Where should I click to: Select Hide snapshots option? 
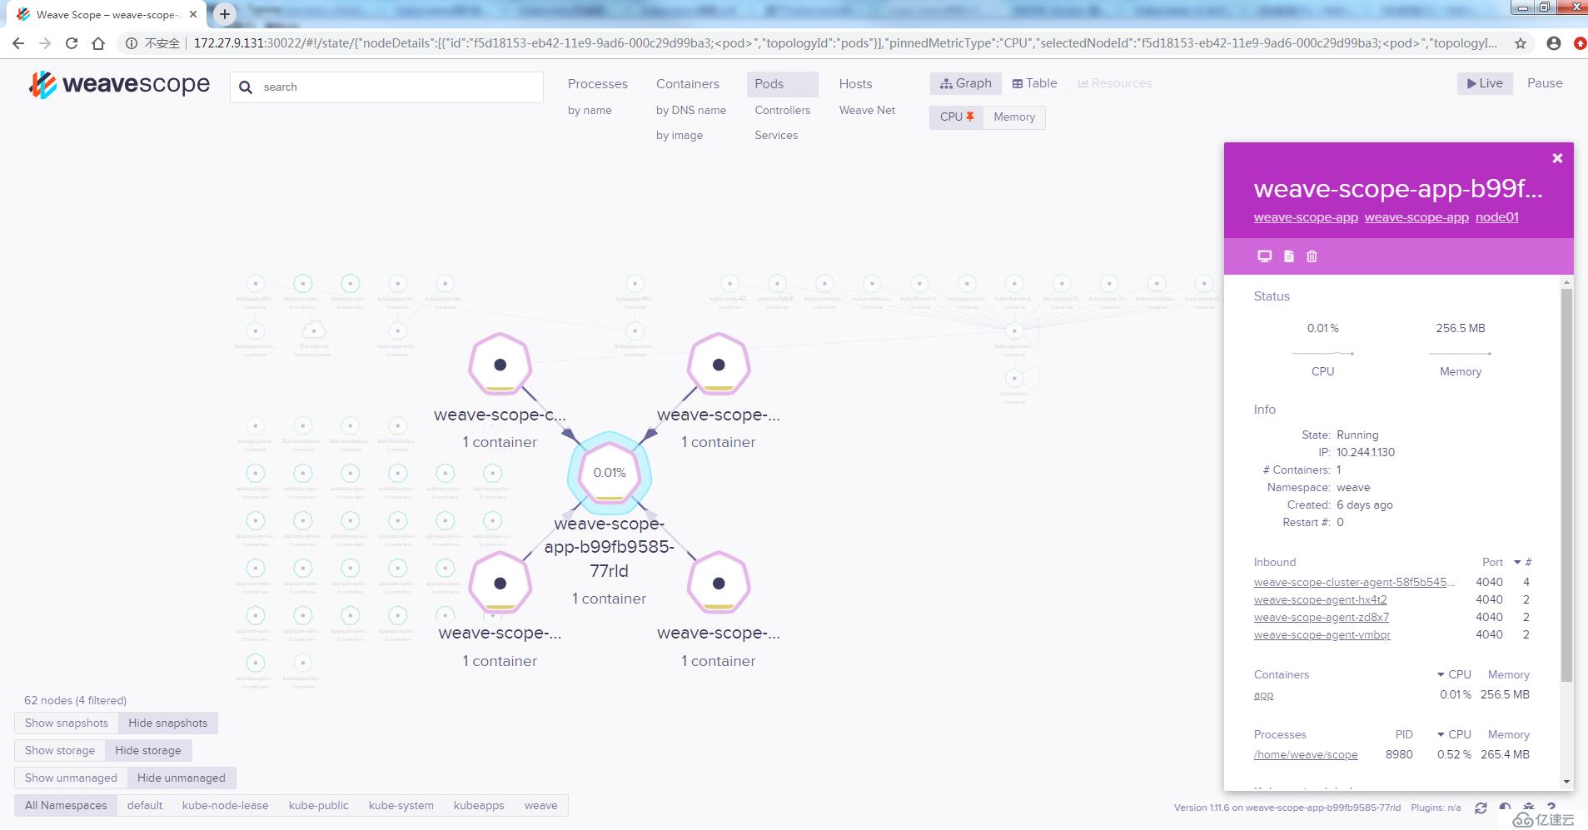point(168,723)
